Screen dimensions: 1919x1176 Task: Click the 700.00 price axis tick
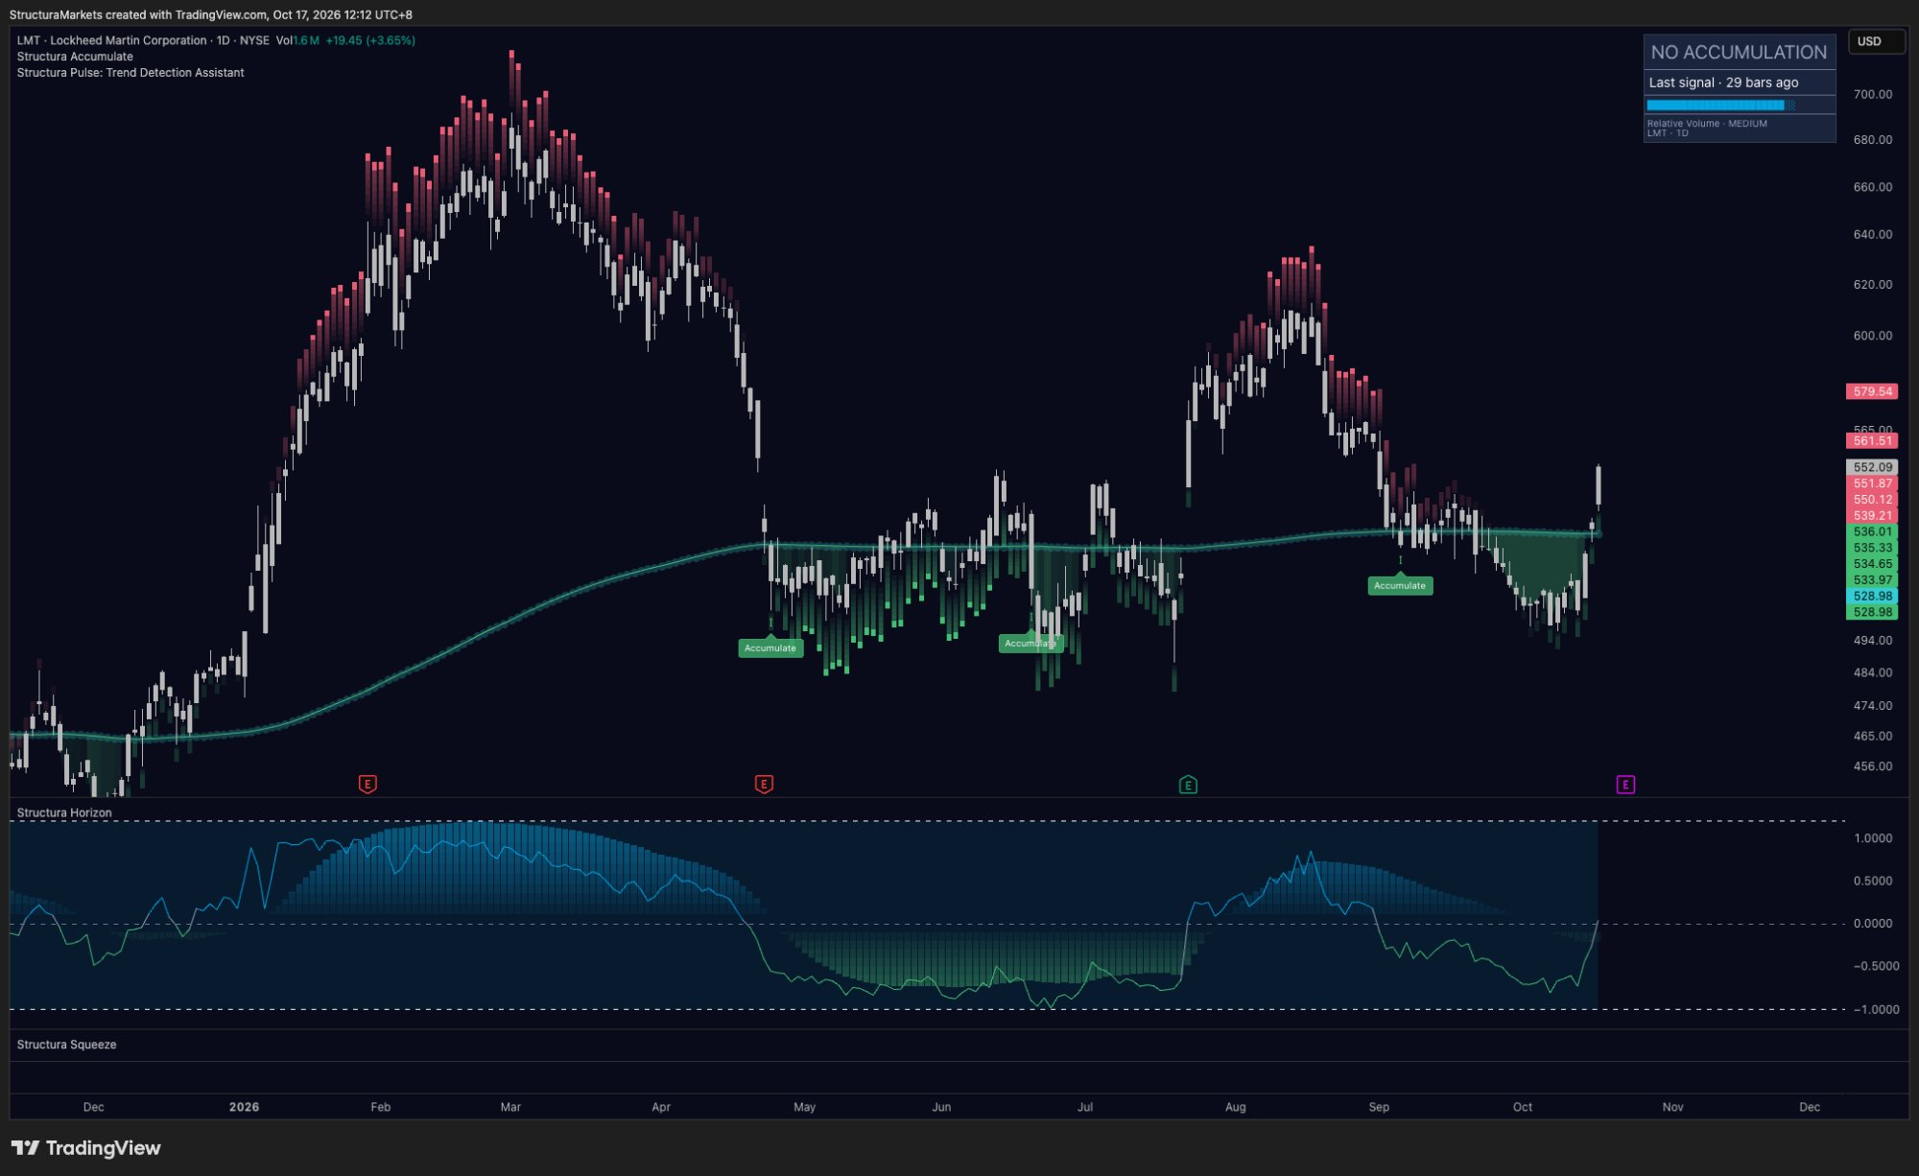pos(1872,94)
